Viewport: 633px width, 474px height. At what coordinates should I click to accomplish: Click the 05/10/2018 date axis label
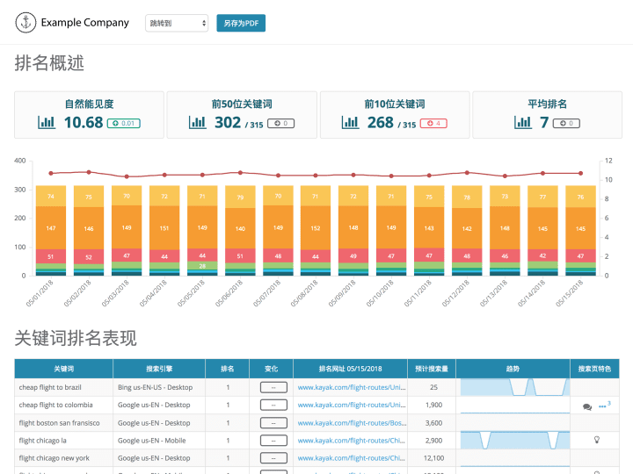click(380, 293)
